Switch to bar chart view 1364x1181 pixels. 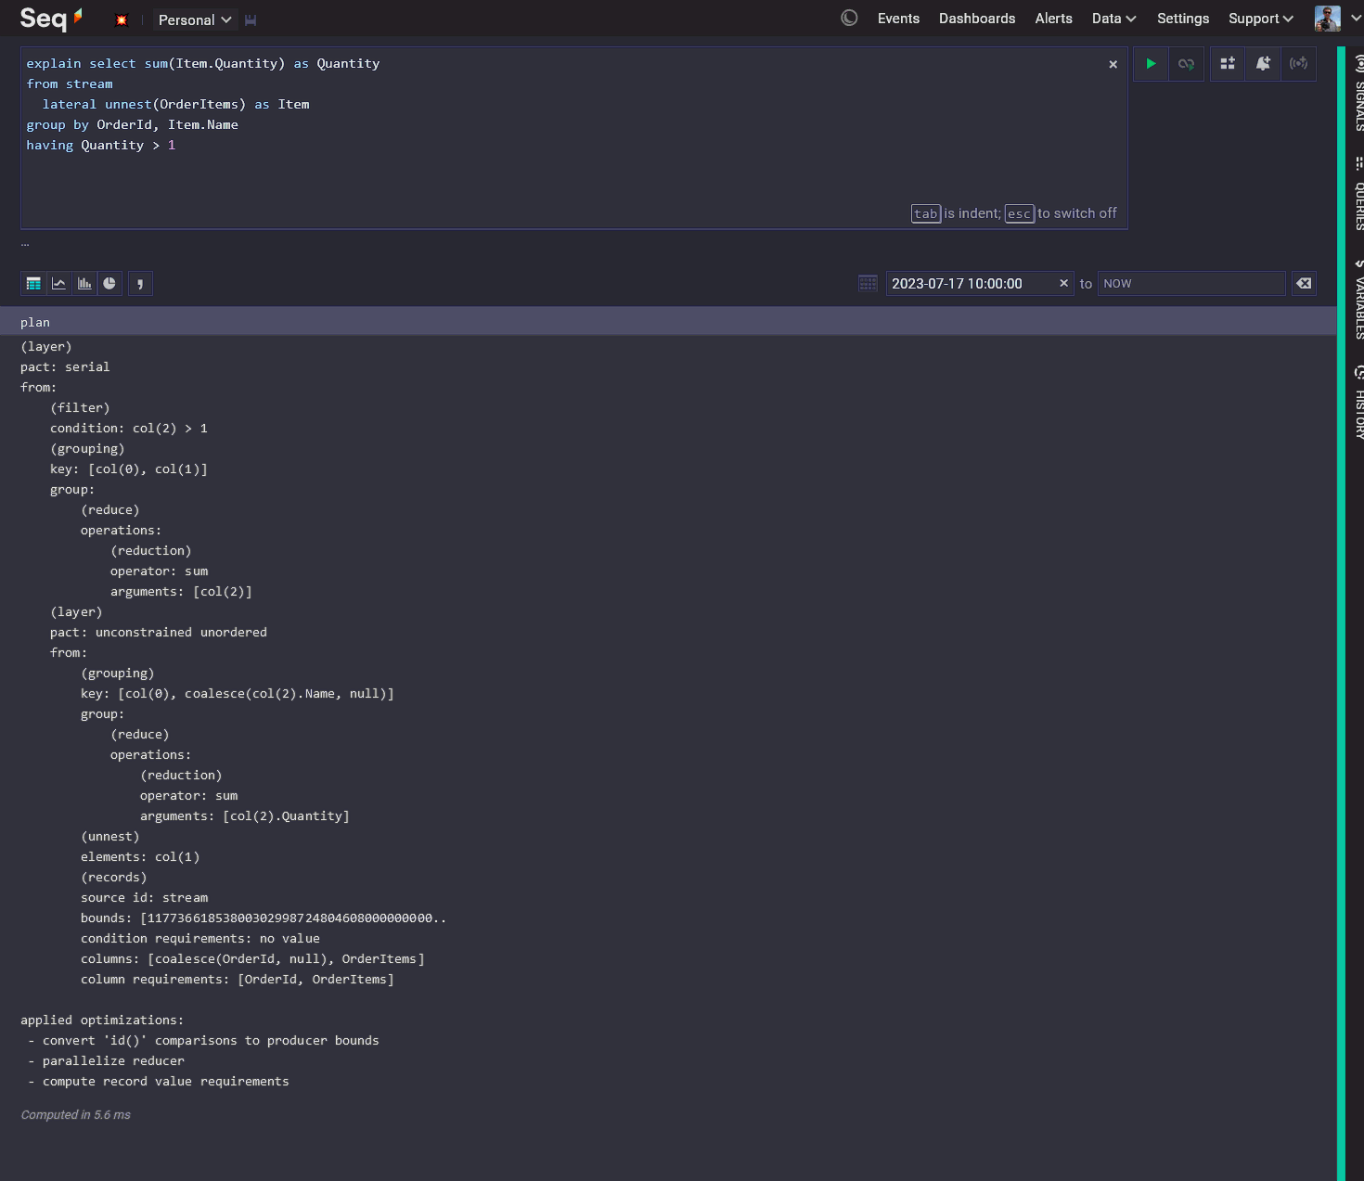[x=84, y=284]
